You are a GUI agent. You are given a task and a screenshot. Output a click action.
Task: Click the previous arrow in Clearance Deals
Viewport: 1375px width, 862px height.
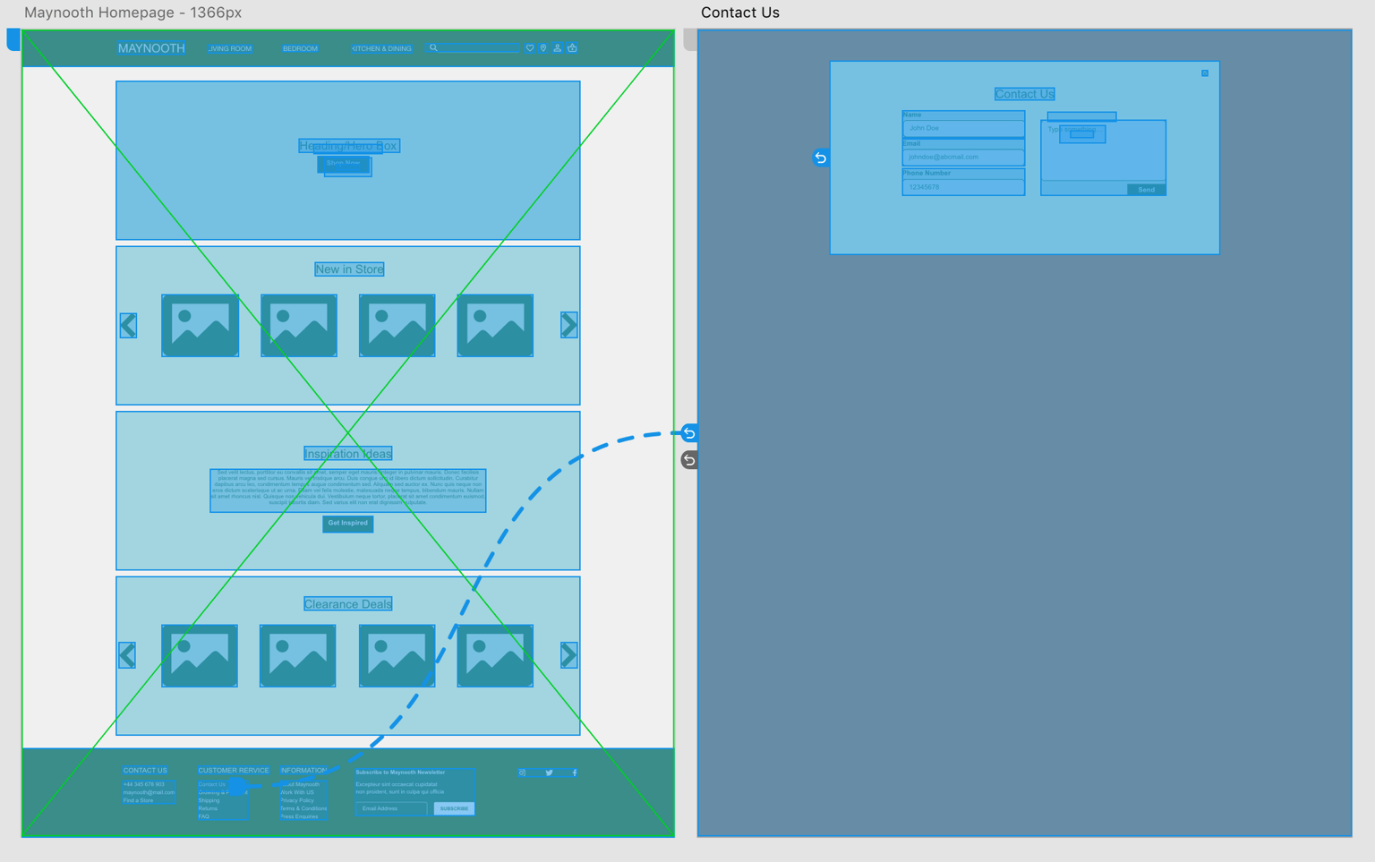[127, 655]
